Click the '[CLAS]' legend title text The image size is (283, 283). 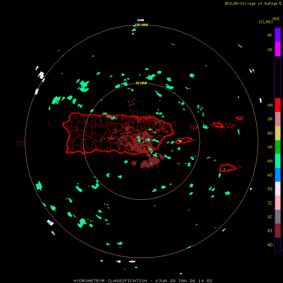coord(266,22)
